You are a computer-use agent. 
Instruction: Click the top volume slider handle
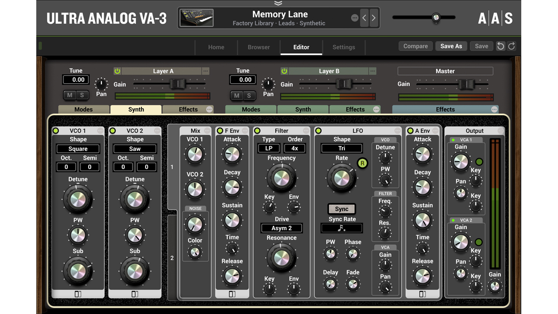(x=436, y=18)
